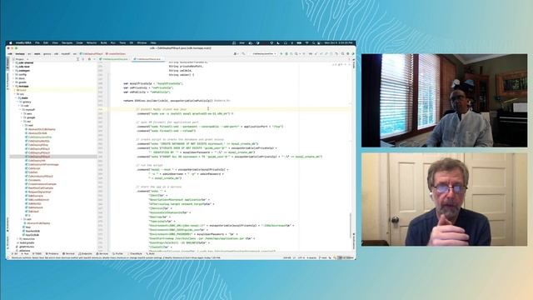Open the Edit menu
This screenshot has height=300, width=533.
pyautogui.click(x=46, y=42)
